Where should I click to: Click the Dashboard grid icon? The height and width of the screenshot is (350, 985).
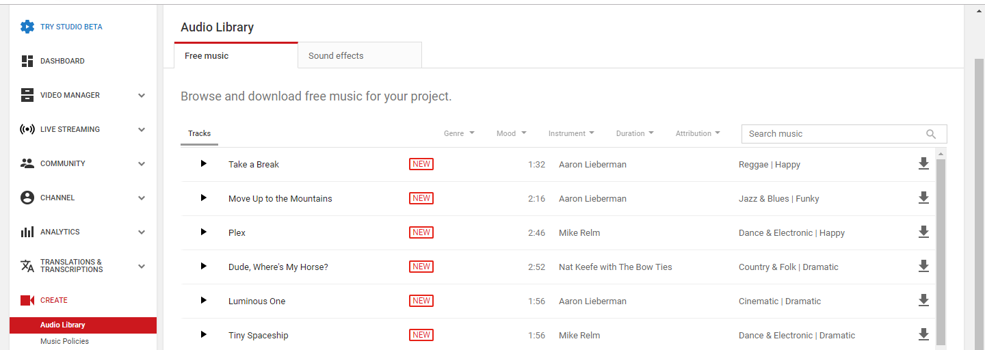[27, 61]
